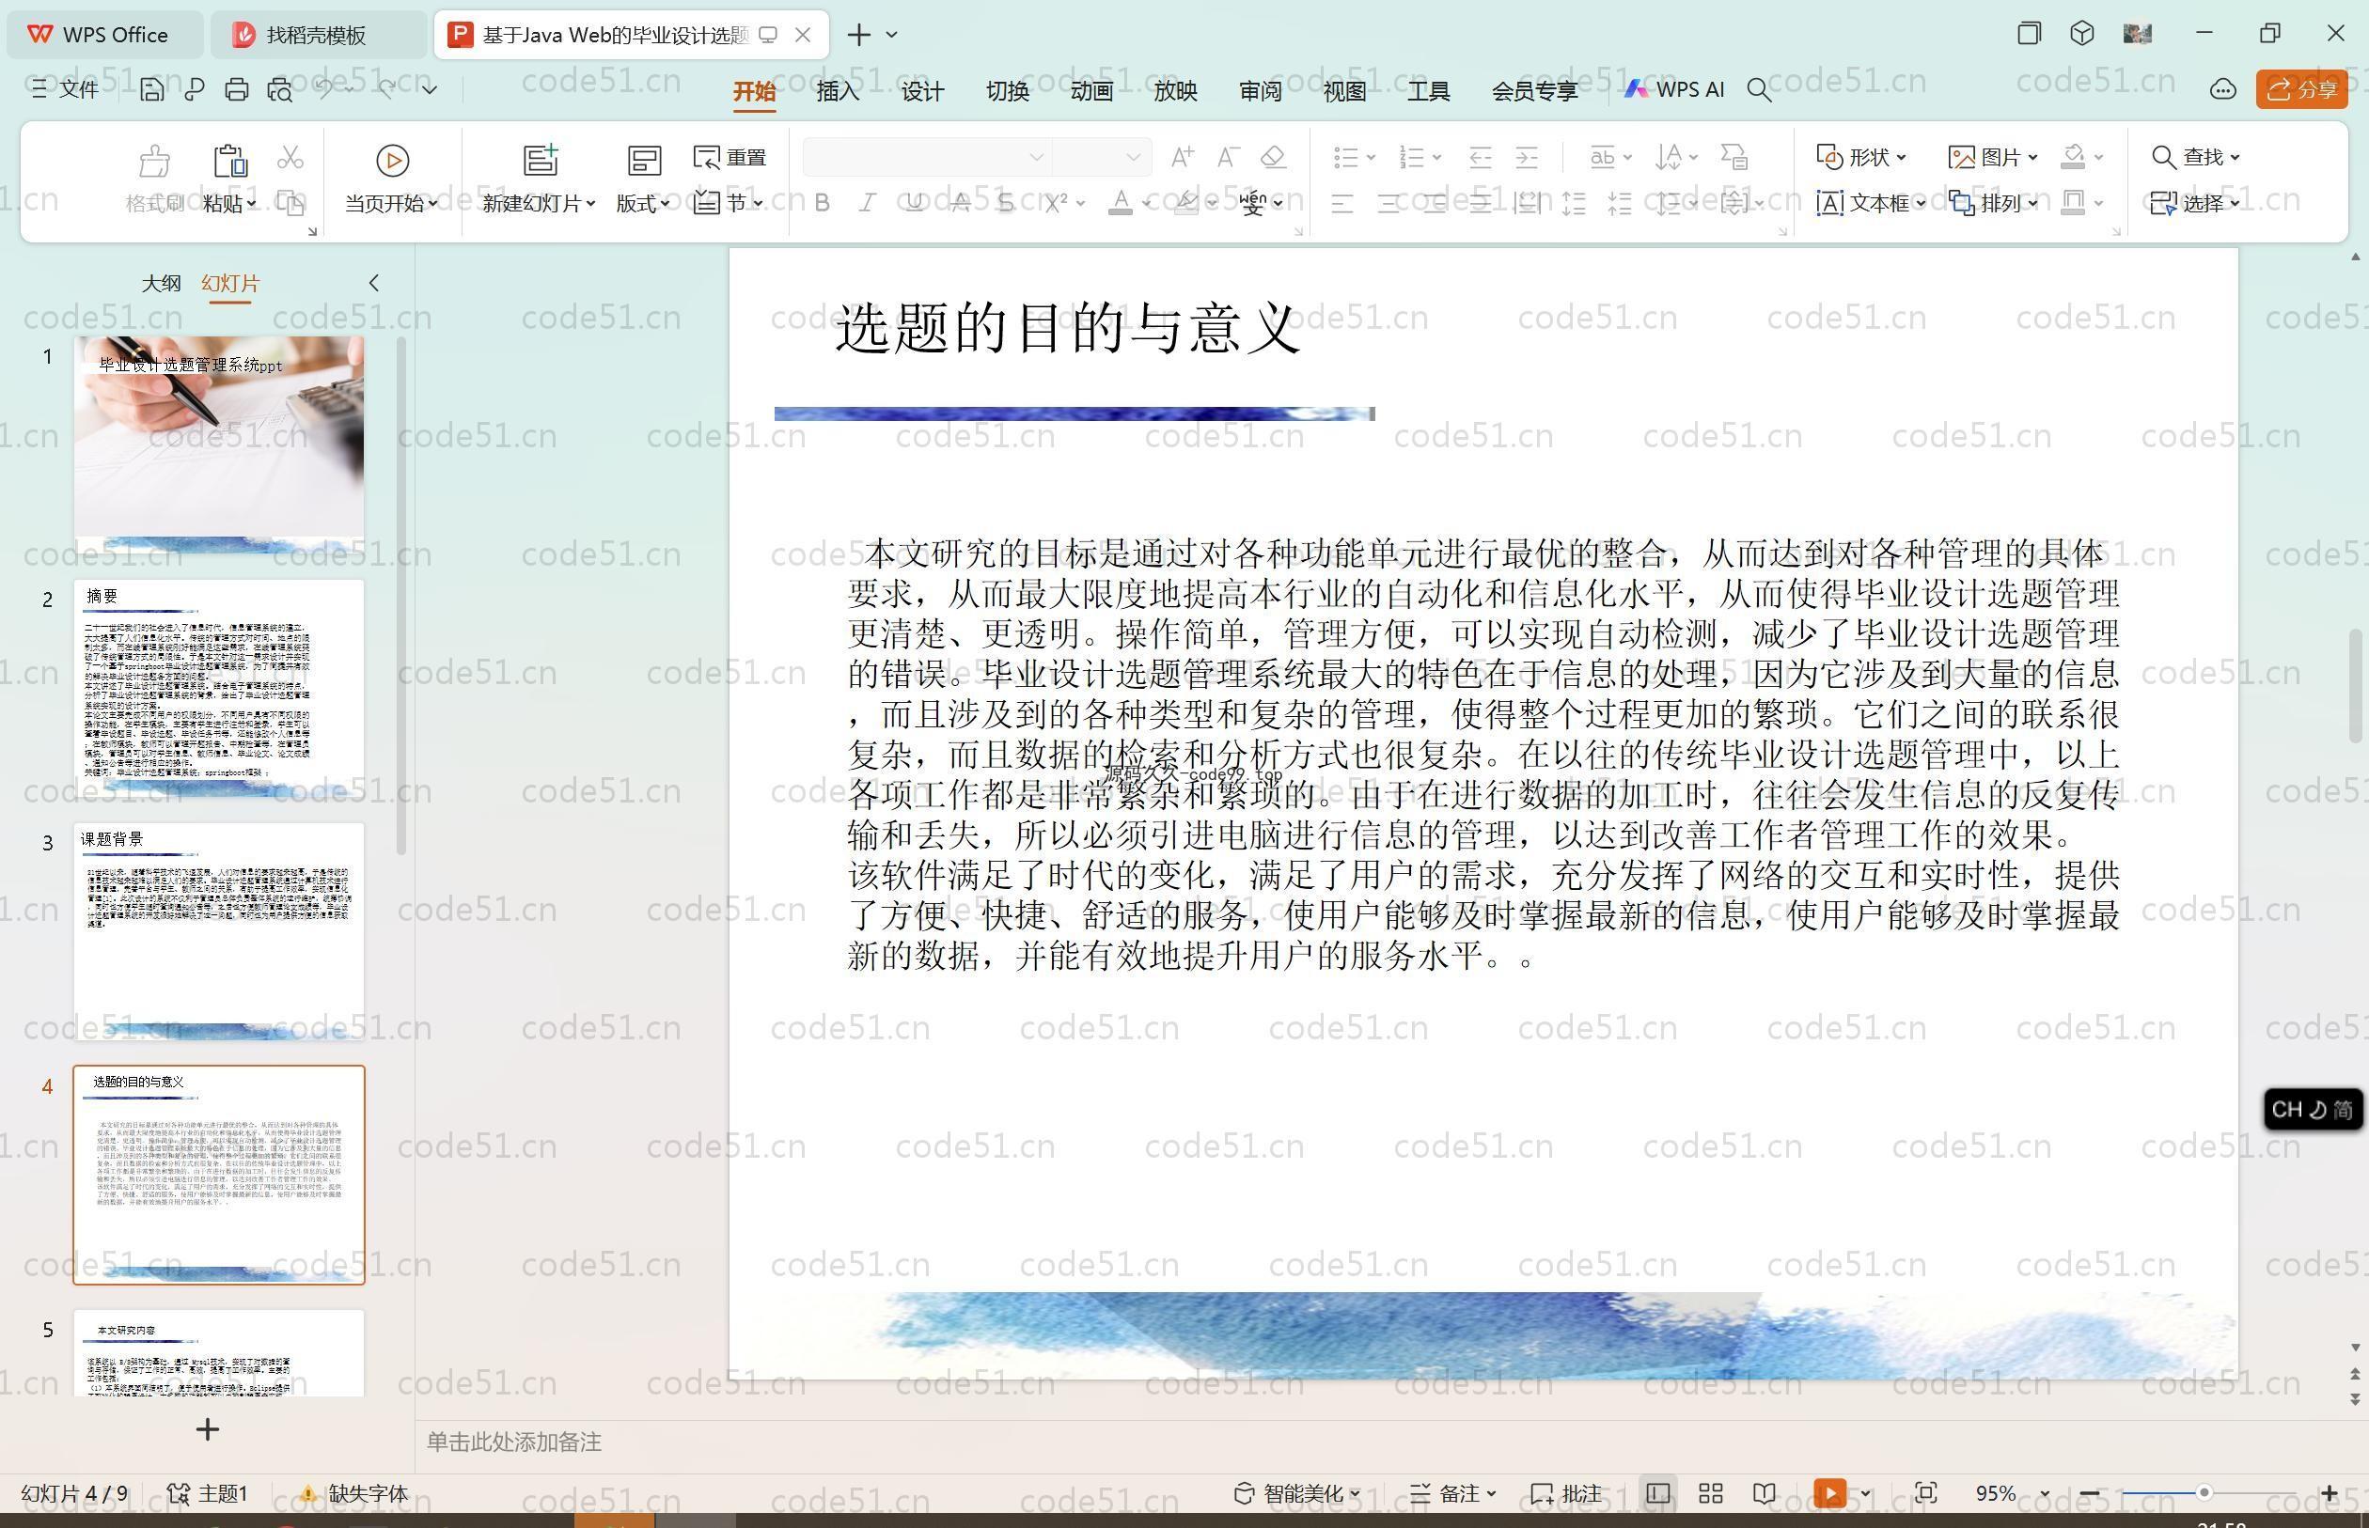Collapse the slide panel with chevron arrow
2369x1528 pixels.
point(374,283)
